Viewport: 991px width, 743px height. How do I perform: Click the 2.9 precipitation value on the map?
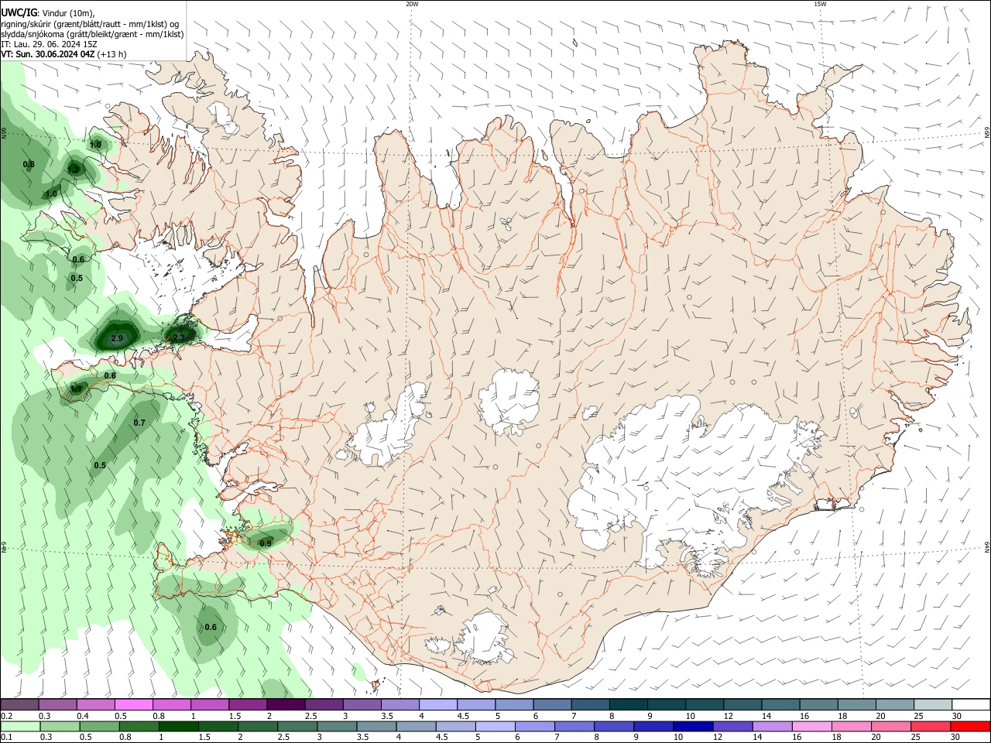click(x=117, y=338)
